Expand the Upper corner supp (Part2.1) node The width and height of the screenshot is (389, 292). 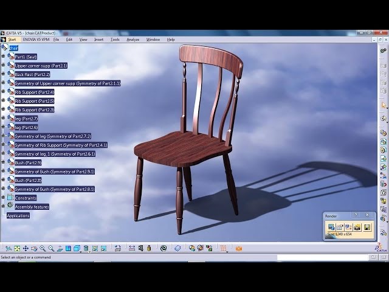click(x=3, y=65)
